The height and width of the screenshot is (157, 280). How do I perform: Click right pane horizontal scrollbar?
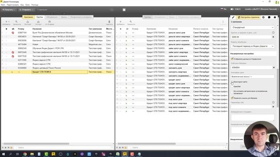click(x=147, y=143)
